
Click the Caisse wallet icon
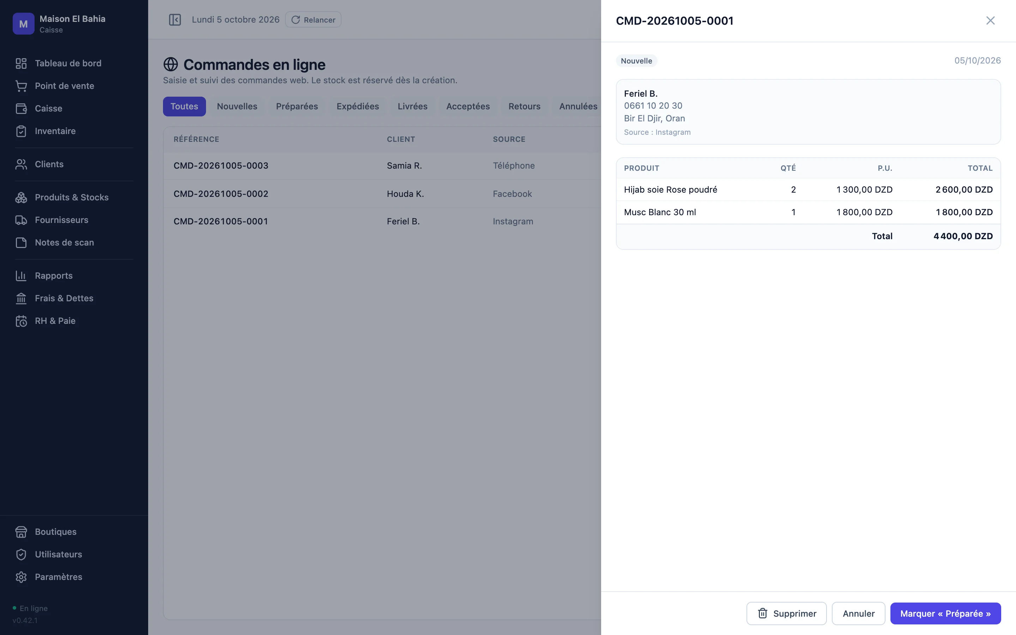click(x=21, y=108)
